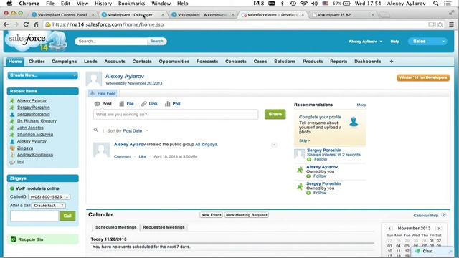Open the Opportunities tab
Image resolution: width=459 pixels, height=258 pixels.
[x=174, y=62]
